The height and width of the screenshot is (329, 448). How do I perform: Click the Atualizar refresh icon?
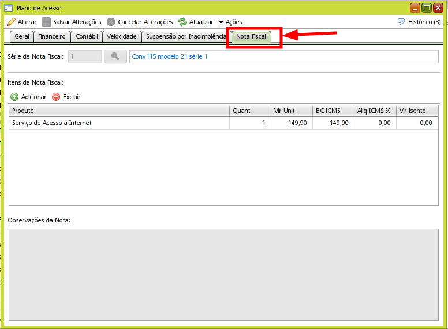(182, 22)
